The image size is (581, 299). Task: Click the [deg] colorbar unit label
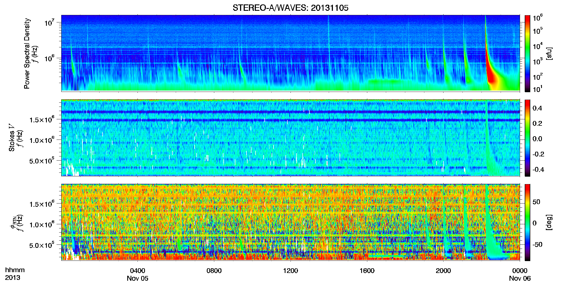tap(549, 222)
